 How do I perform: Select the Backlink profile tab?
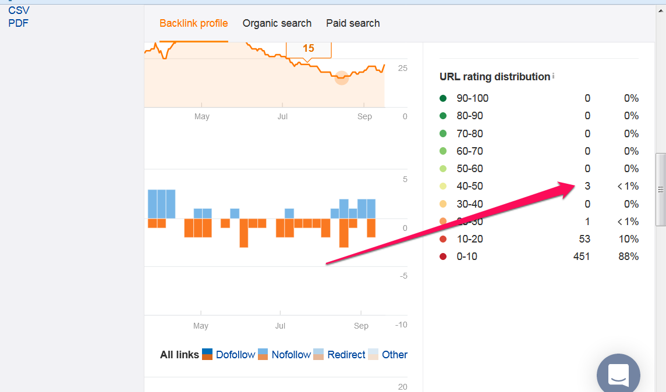194,23
